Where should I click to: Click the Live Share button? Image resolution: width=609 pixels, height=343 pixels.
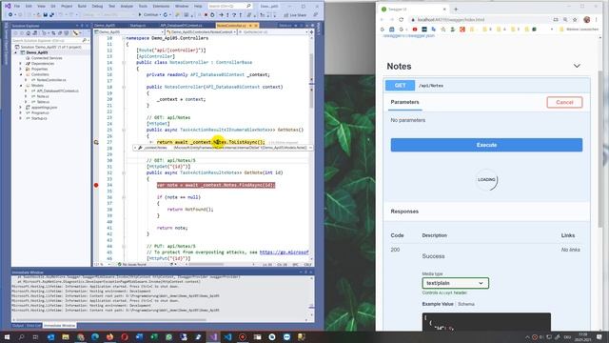pyautogui.click(x=295, y=15)
